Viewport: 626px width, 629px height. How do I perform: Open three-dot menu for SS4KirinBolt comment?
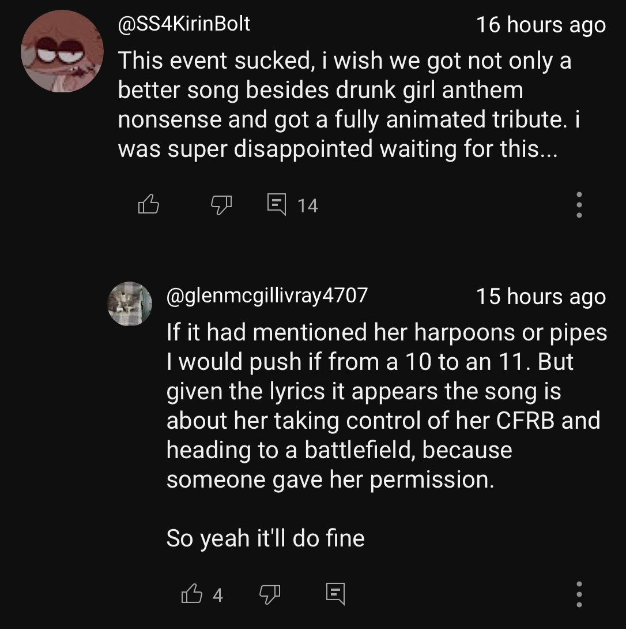tap(579, 205)
